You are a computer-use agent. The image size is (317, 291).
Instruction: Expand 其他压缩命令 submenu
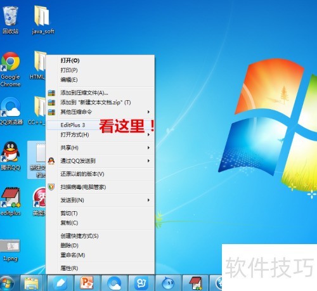coord(100,112)
